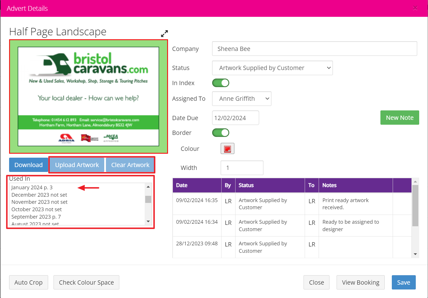Disable the Border toggle switch

coord(221,133)
